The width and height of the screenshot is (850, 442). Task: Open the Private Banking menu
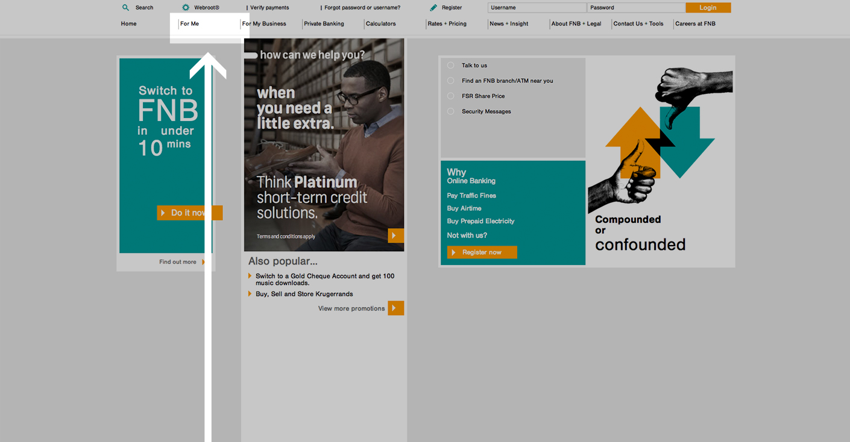tap(324, 24)
